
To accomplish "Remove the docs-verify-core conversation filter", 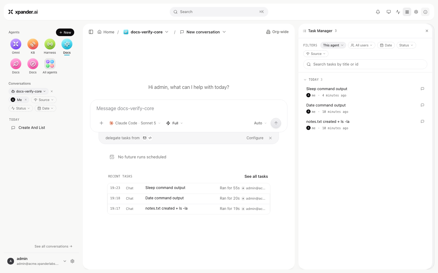I will [x=52, y=91].
